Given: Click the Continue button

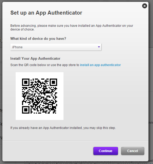Looking at the screenshot, I should pyautogui.click(x=106, y=151).
